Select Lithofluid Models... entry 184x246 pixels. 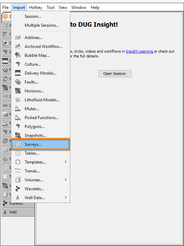pyautogui.click(x=42, y=100)
